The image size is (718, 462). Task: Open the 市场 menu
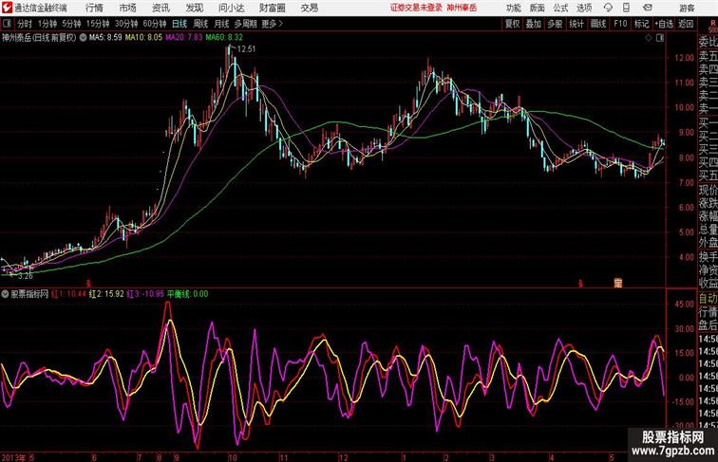127,8
